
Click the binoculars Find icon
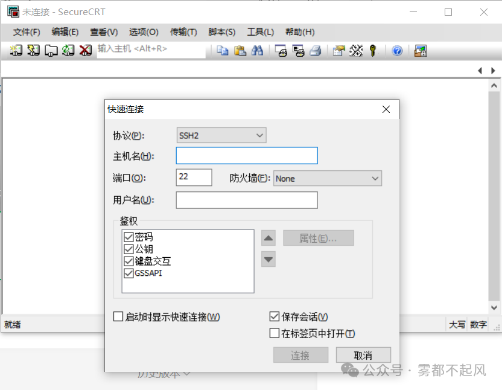coord(257,51)
